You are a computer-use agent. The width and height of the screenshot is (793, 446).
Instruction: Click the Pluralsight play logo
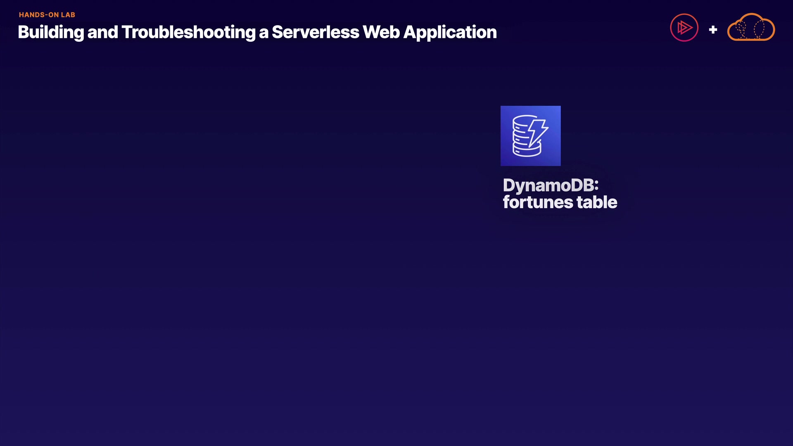(x=684, y=28)
